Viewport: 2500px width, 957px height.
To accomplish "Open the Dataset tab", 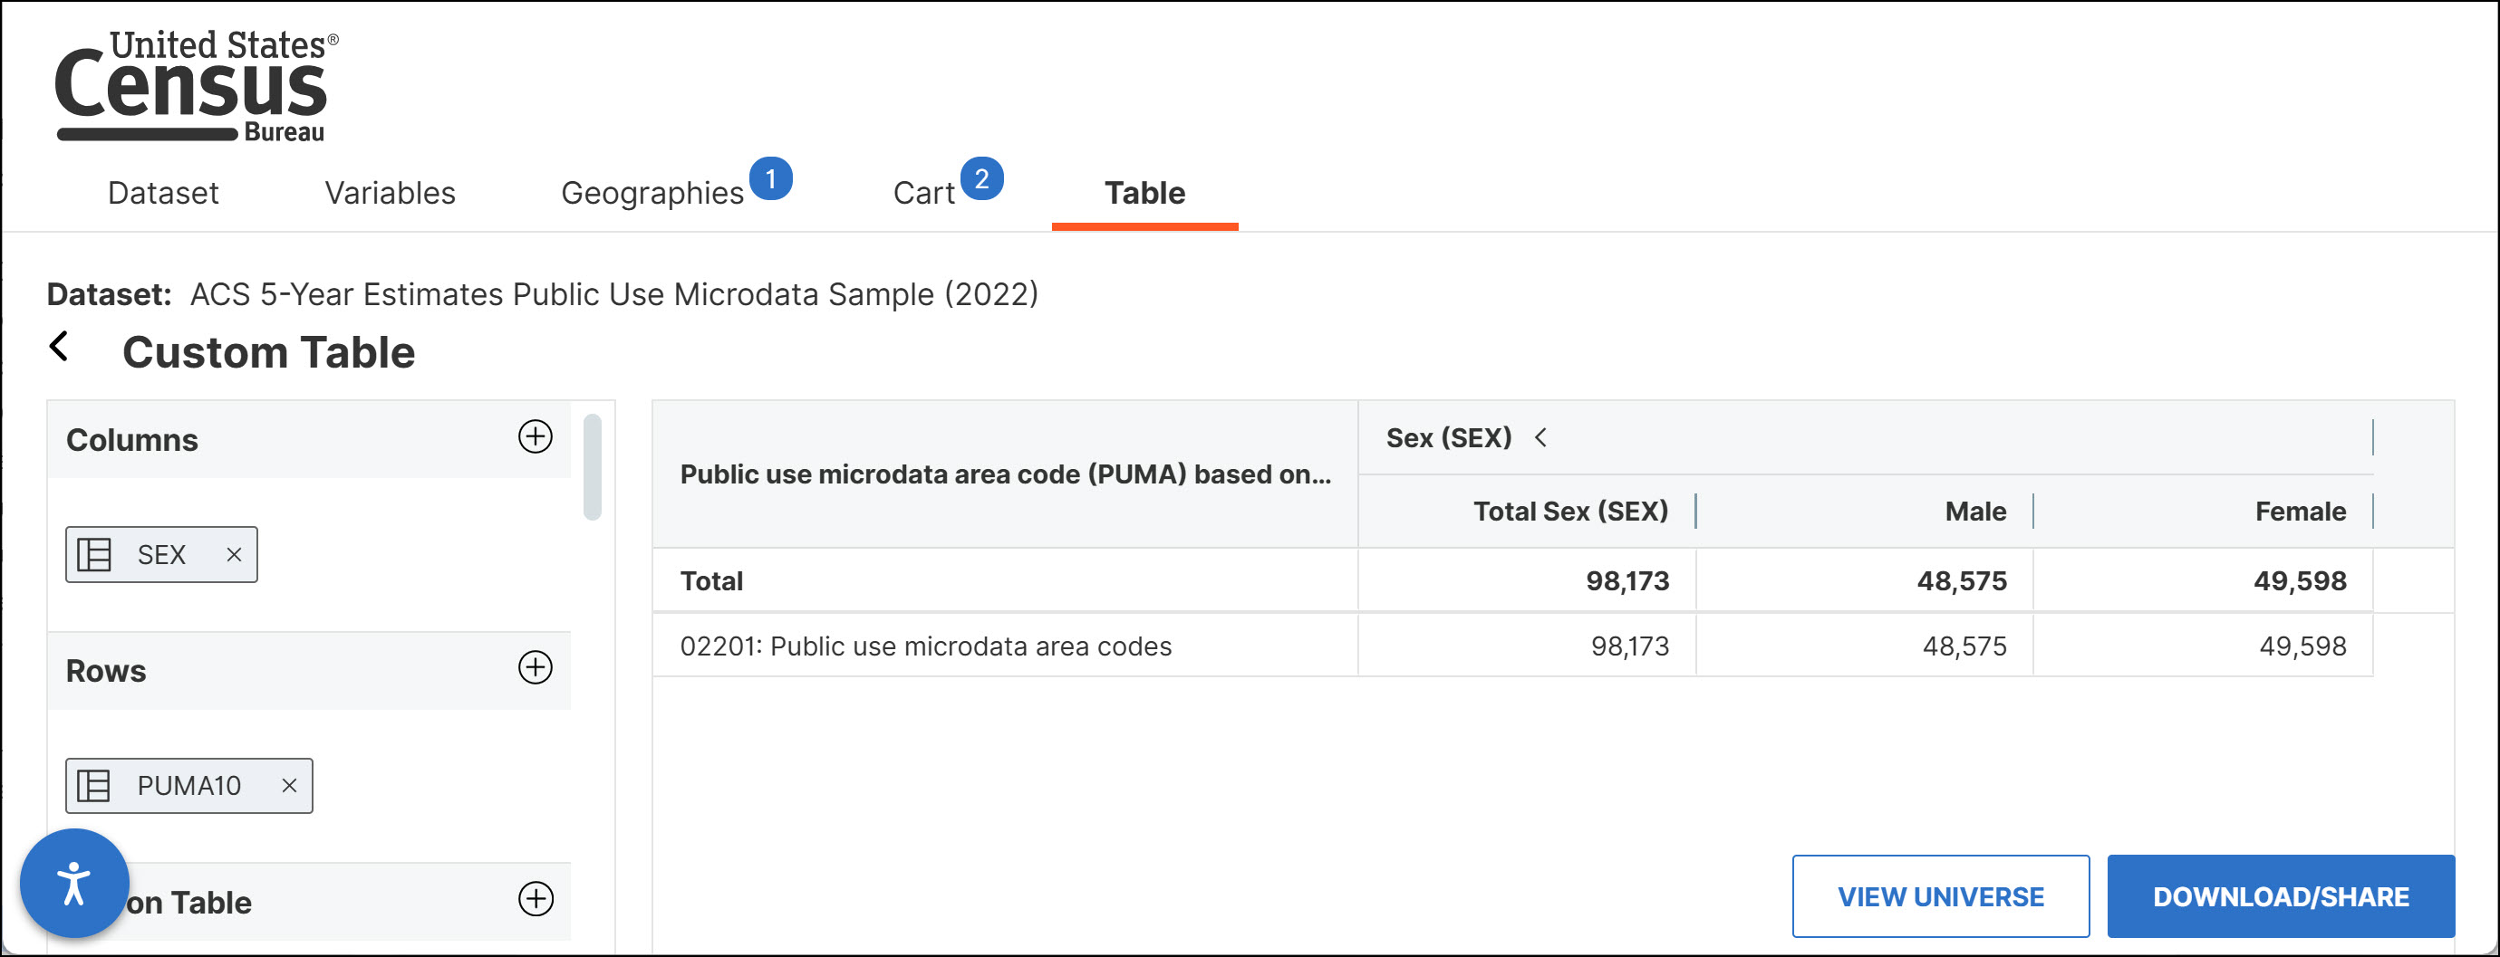I will [162, 193].
